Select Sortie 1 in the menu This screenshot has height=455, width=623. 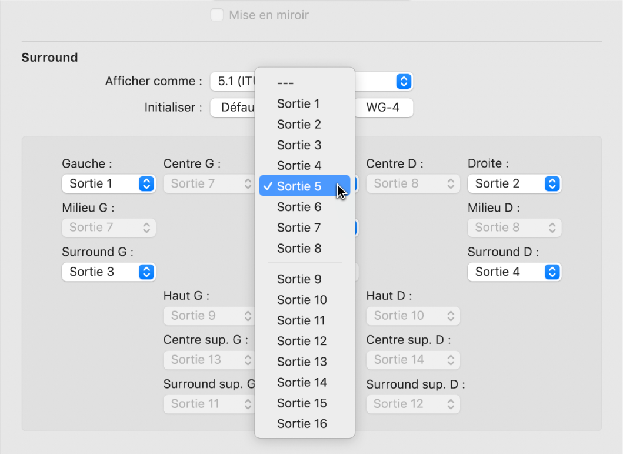click(298, 104)
